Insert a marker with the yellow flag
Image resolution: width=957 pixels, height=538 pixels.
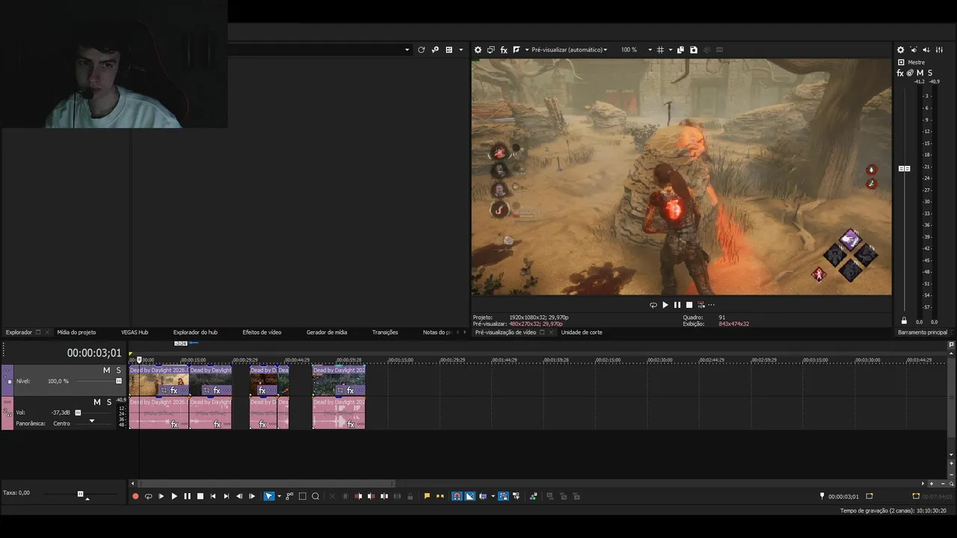click(x=427, y=496)
